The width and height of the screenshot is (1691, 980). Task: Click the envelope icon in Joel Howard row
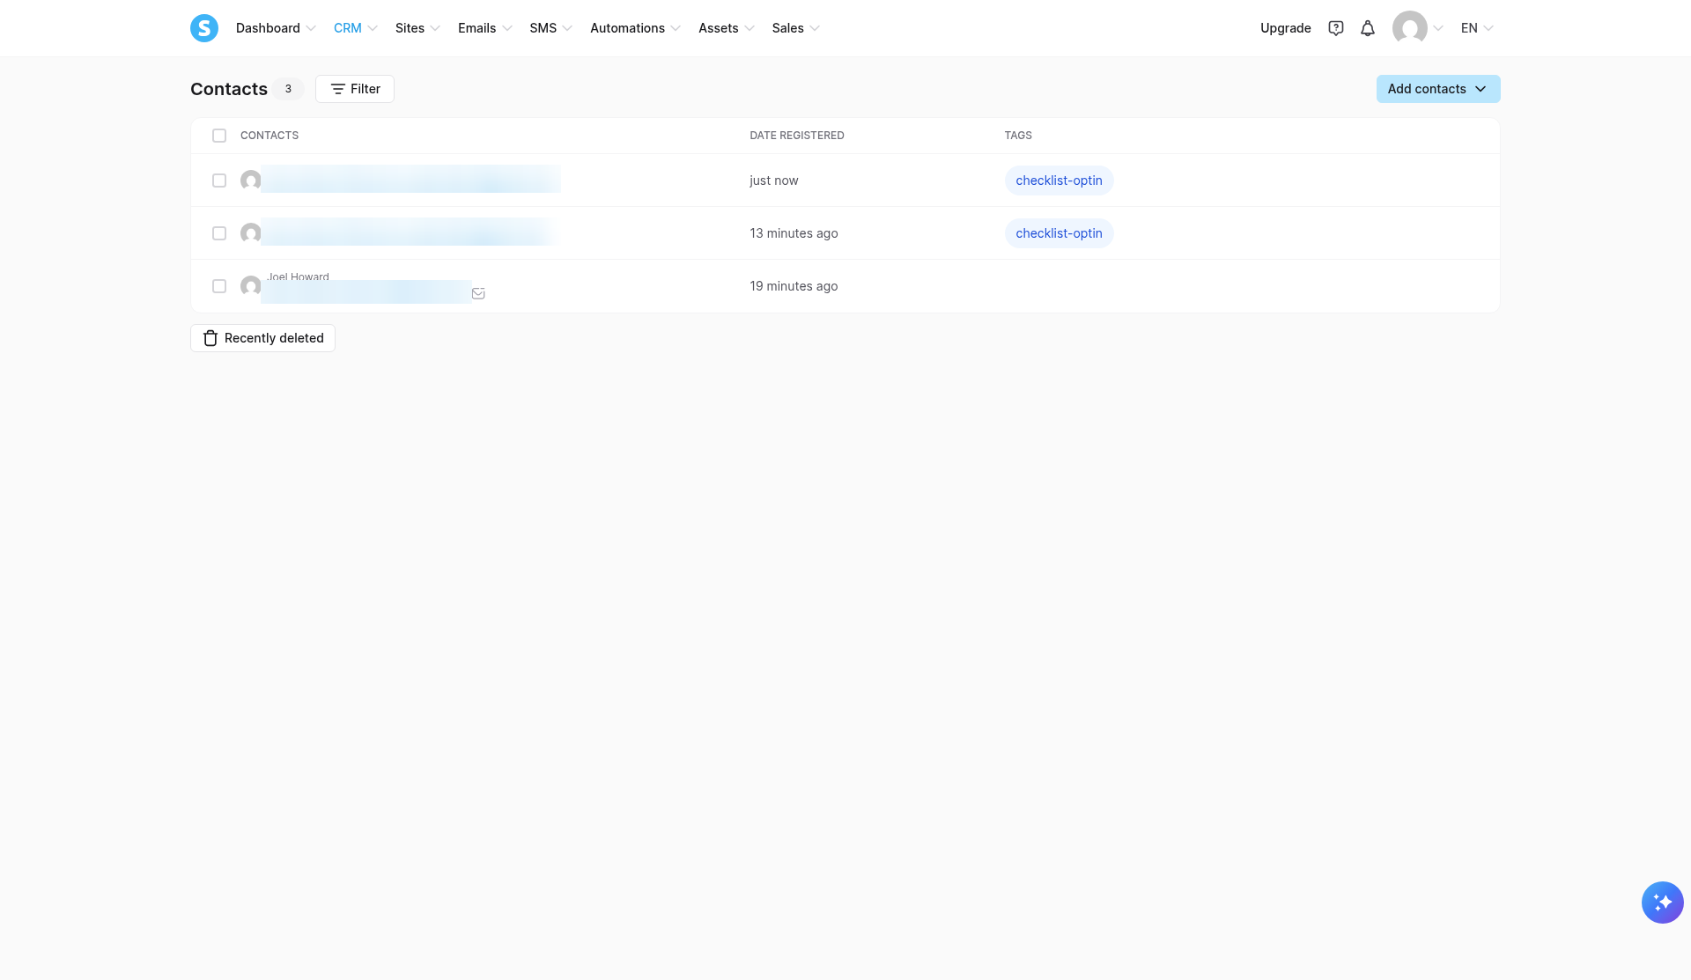click(x=478, y=293)
